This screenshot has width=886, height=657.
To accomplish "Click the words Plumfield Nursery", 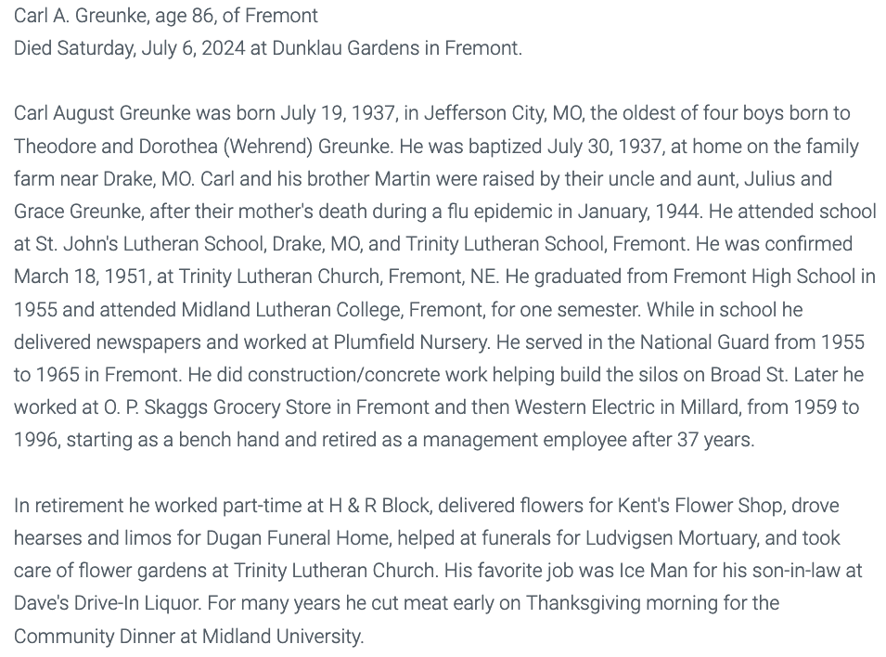I will (410, 342).
